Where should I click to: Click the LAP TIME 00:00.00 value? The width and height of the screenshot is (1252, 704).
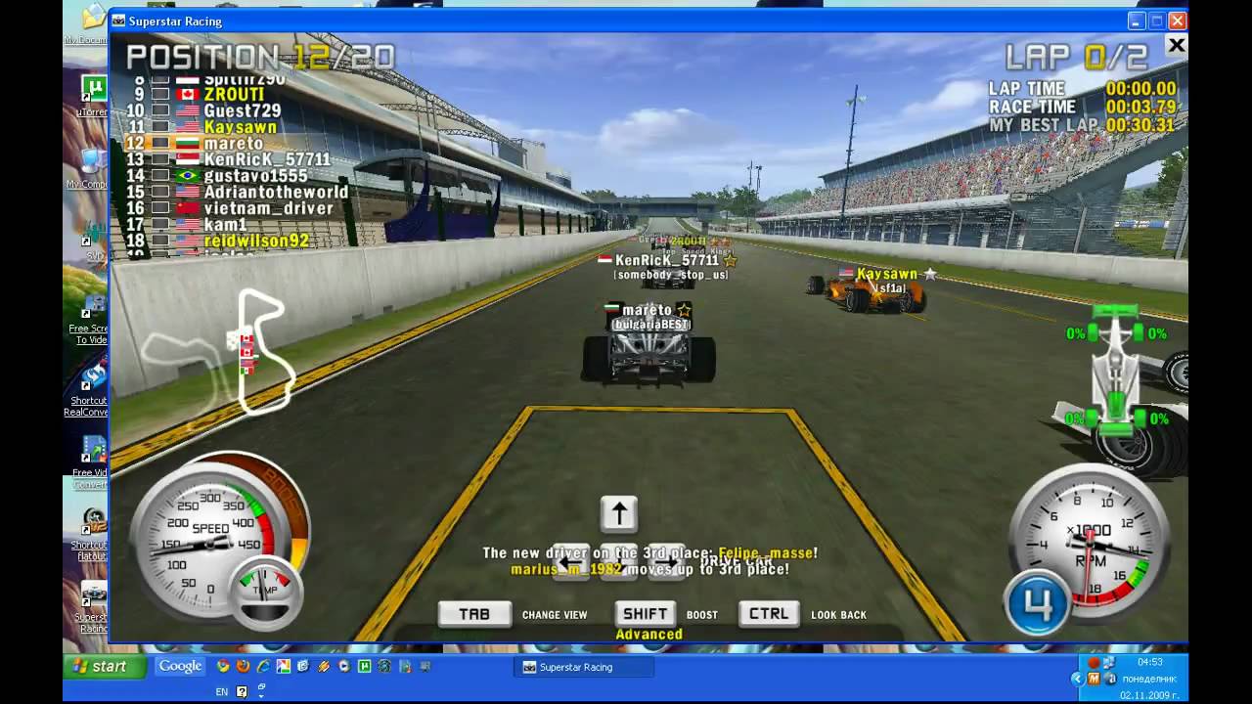click(1140, 89)
